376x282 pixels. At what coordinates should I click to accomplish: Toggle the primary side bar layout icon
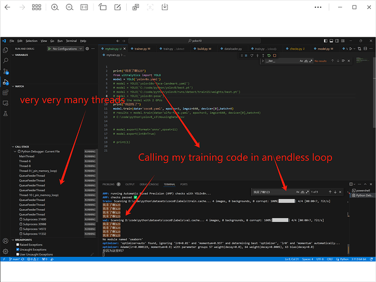(325, 41)
